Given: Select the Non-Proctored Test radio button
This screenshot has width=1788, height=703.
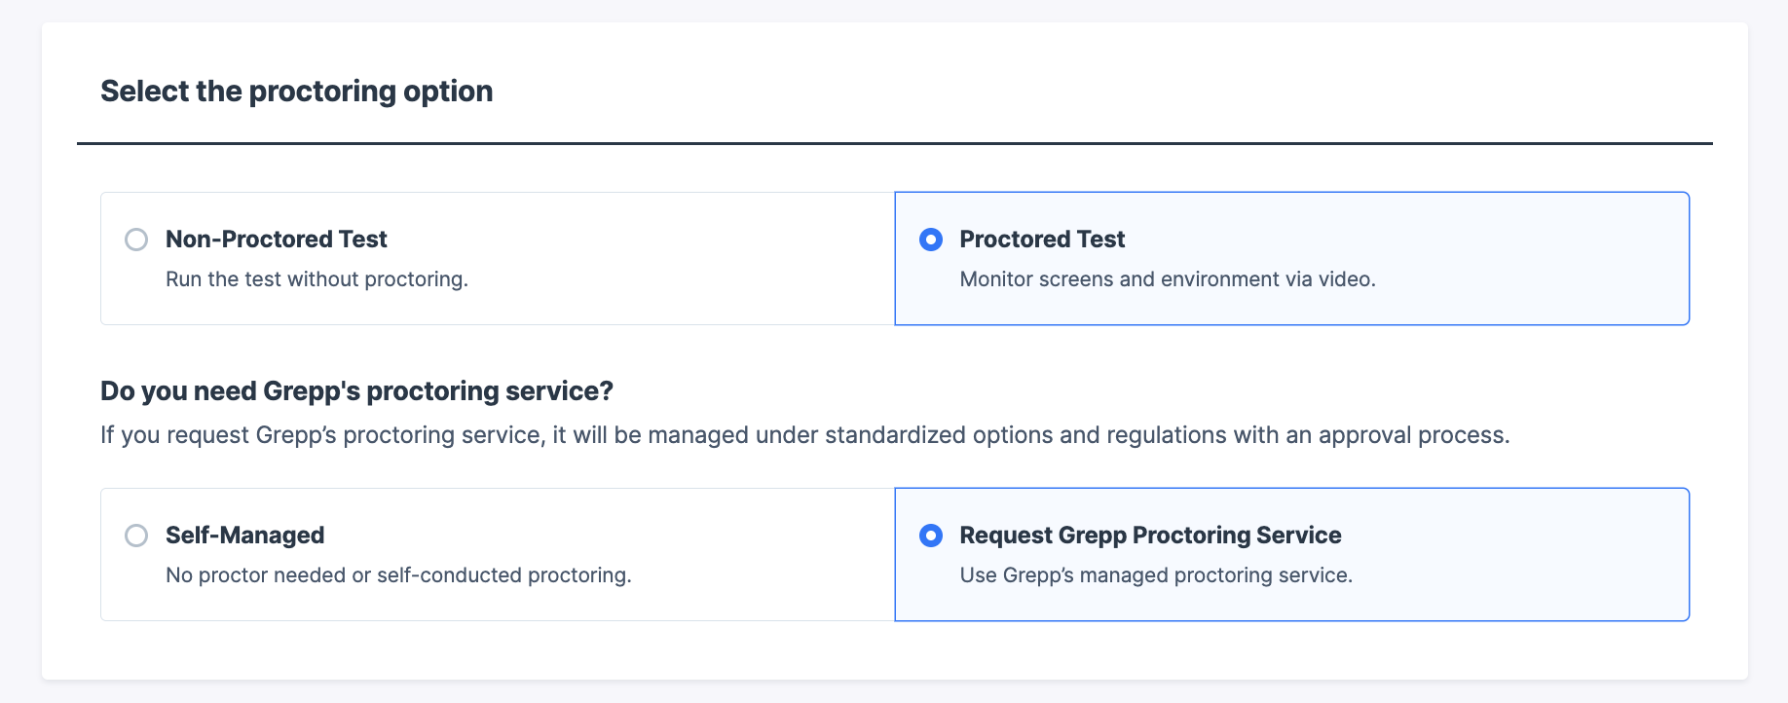Looking at the screenshot, I should 136,240.
